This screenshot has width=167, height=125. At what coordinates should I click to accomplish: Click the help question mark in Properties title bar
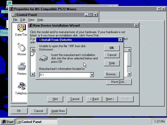159,9
